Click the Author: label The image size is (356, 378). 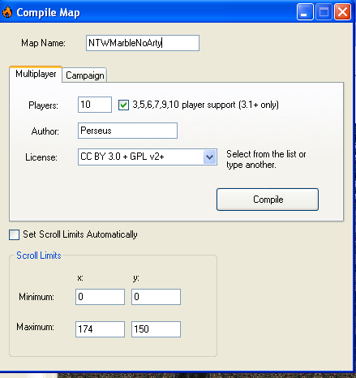coord(45,131)
